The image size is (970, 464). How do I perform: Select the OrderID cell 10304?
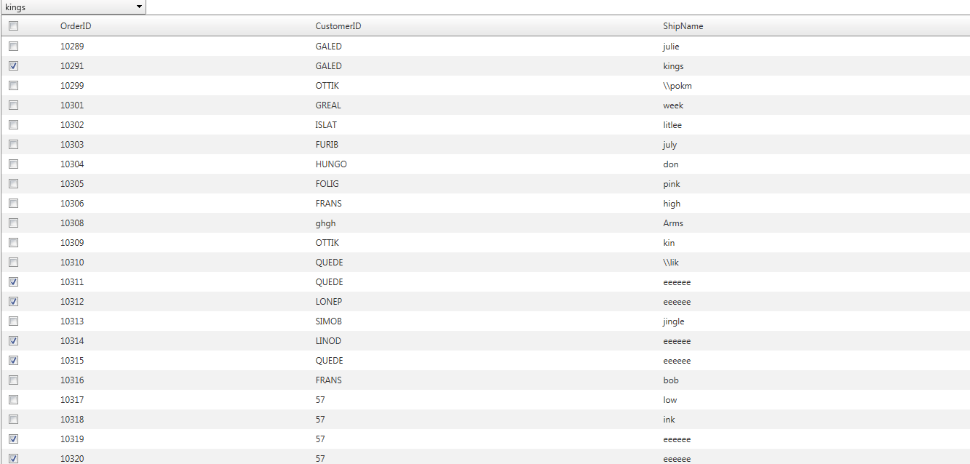pos(72,164)
